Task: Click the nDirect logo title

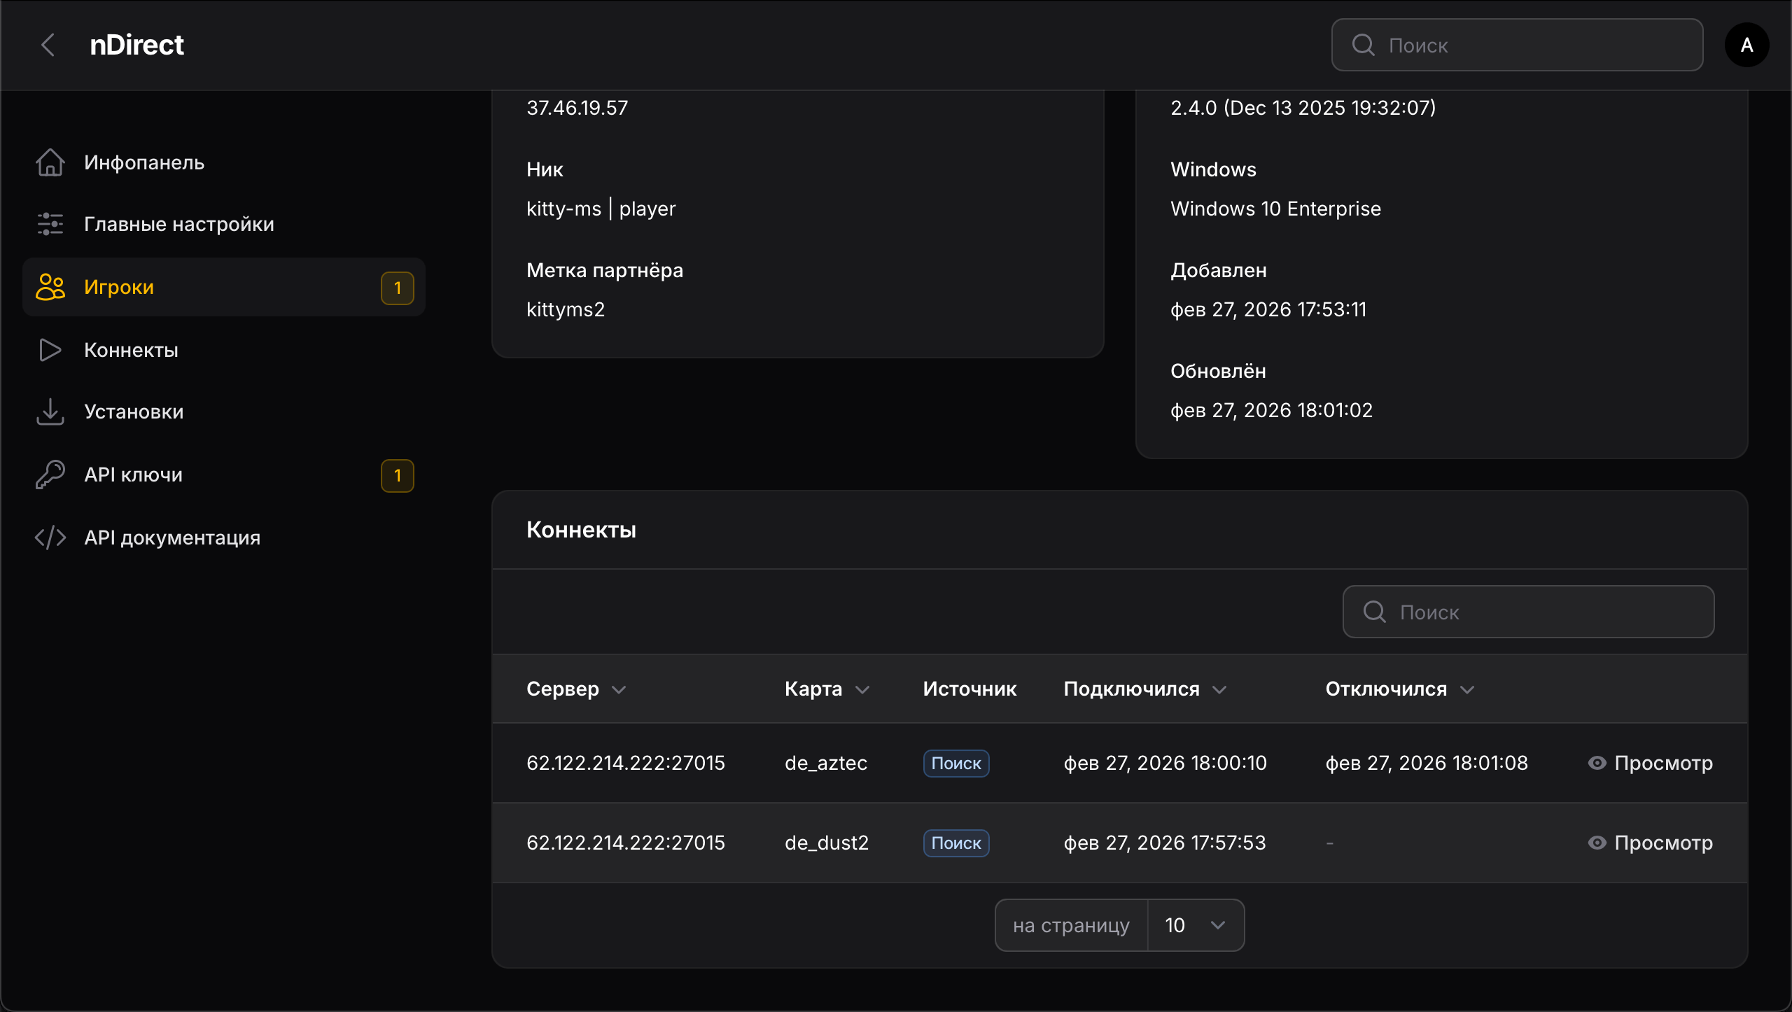Action: pyautogui.click(x=136, y=44)
